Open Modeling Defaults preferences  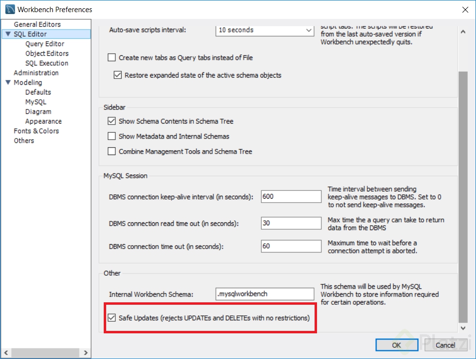(x=38, y=92)
